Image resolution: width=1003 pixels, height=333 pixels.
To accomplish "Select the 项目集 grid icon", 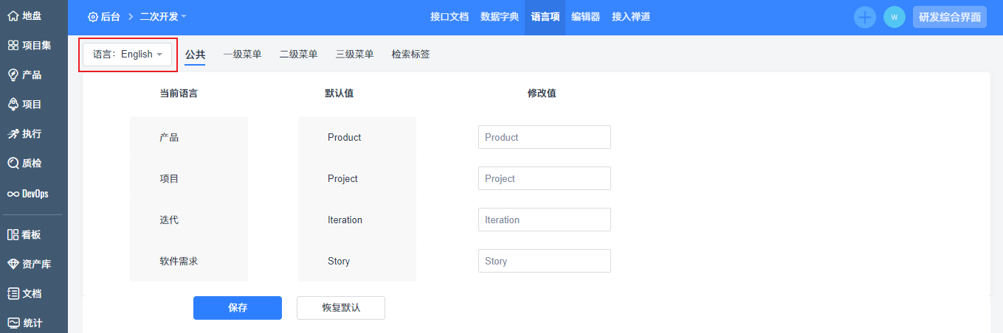I will [x=13, y=46].
